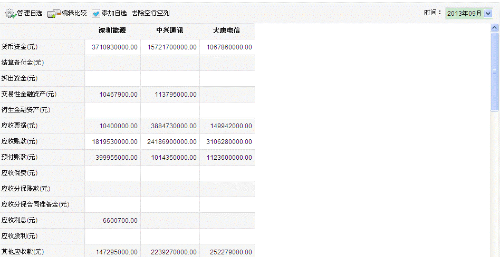Click the value 6600700.00
500x257 pixels.
[x=121, y=221]
